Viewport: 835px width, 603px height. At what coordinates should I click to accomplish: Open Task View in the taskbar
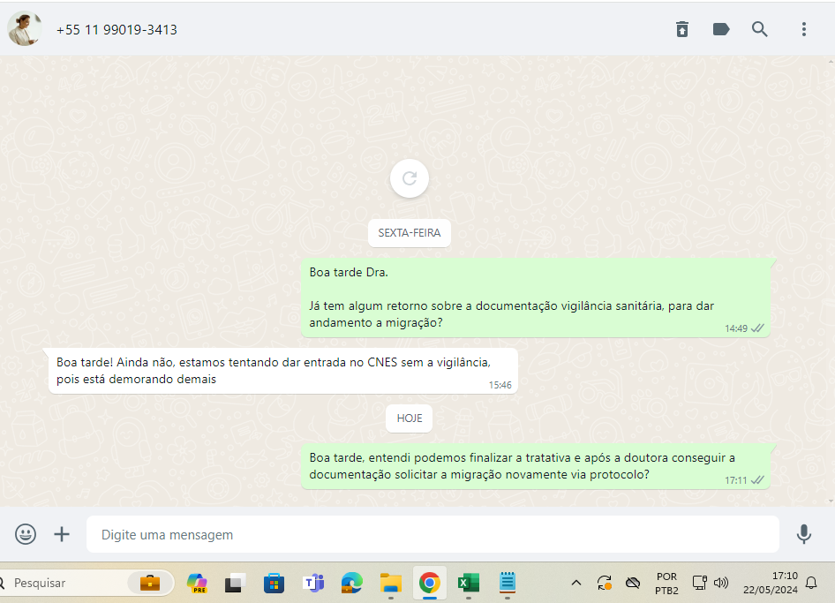pyautogui.click(x=235, y=584)
